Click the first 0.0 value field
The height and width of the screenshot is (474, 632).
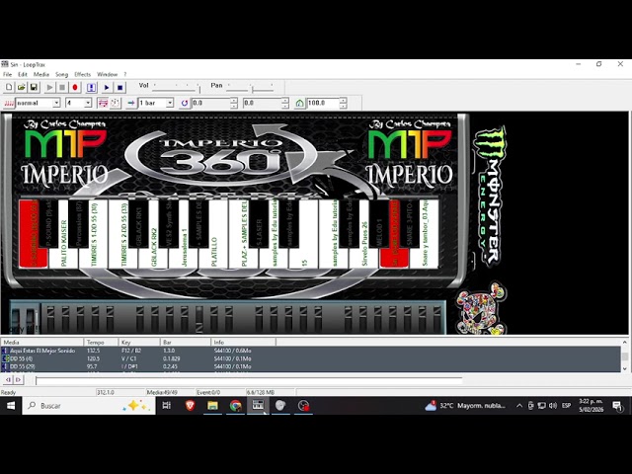pyautogui.click(x=210, y=103)
